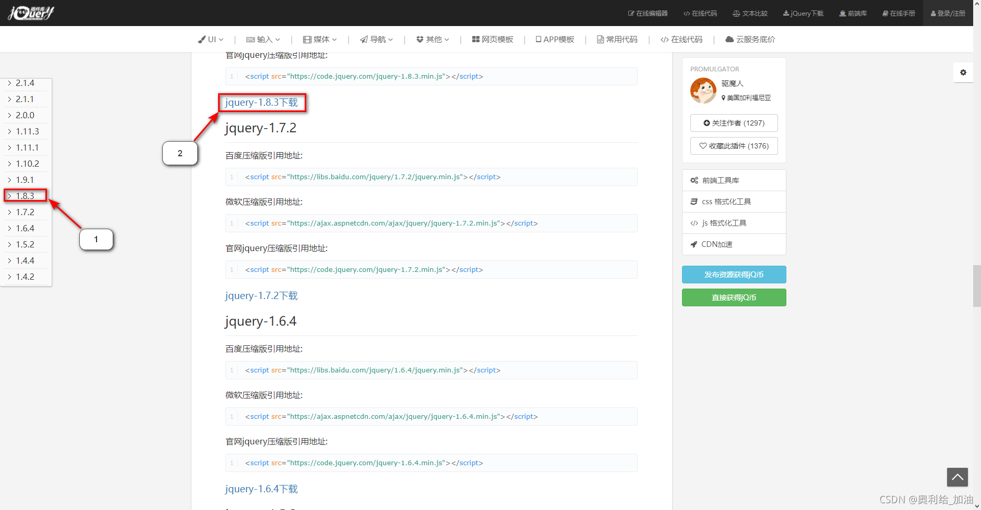Open the 媒体 dropdown menu
The width and height of the screenshot is (981, 510).
click(x=320, y=40)
